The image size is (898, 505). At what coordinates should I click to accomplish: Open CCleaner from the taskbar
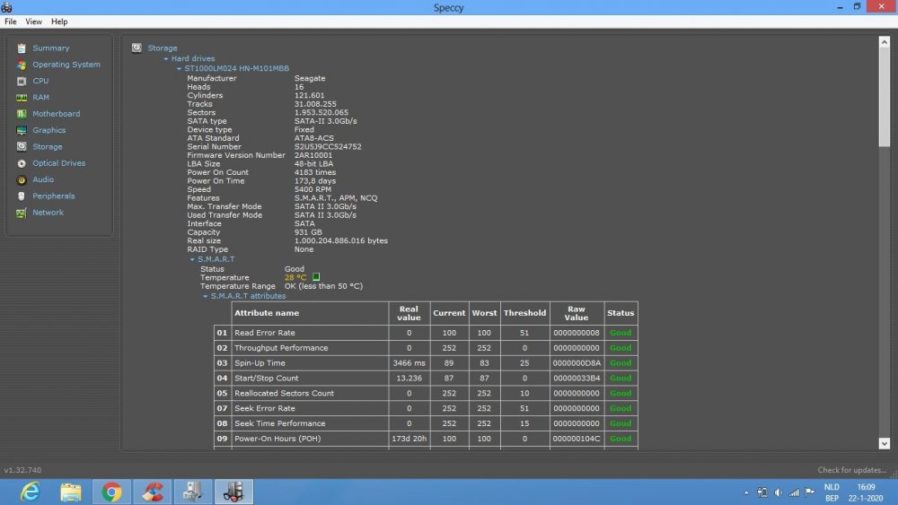pos(153,492)
